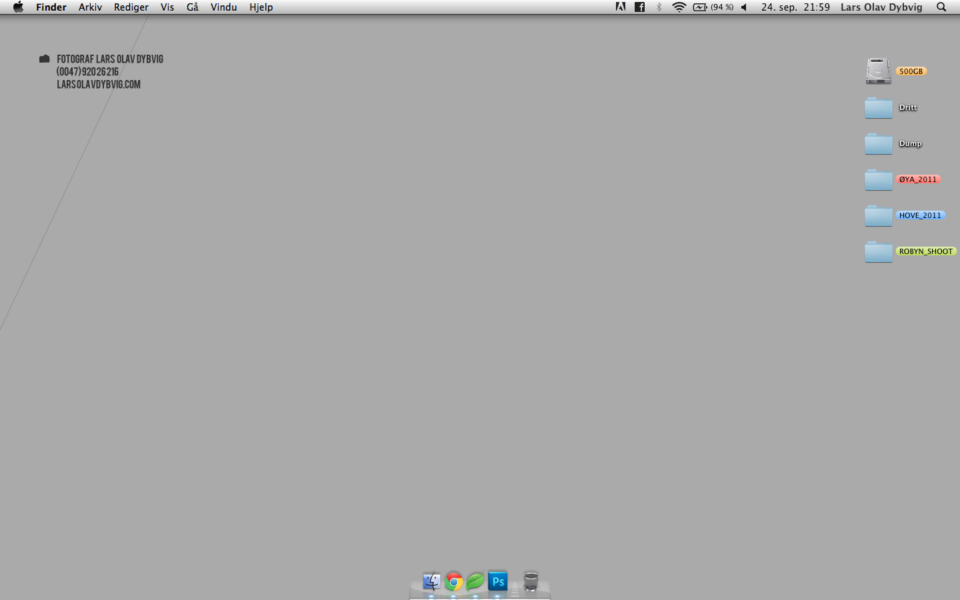Viewport: 960px width, 600px height.
Task: Open Coda green leaf Dock icon
Action: [x=475, y=582]
